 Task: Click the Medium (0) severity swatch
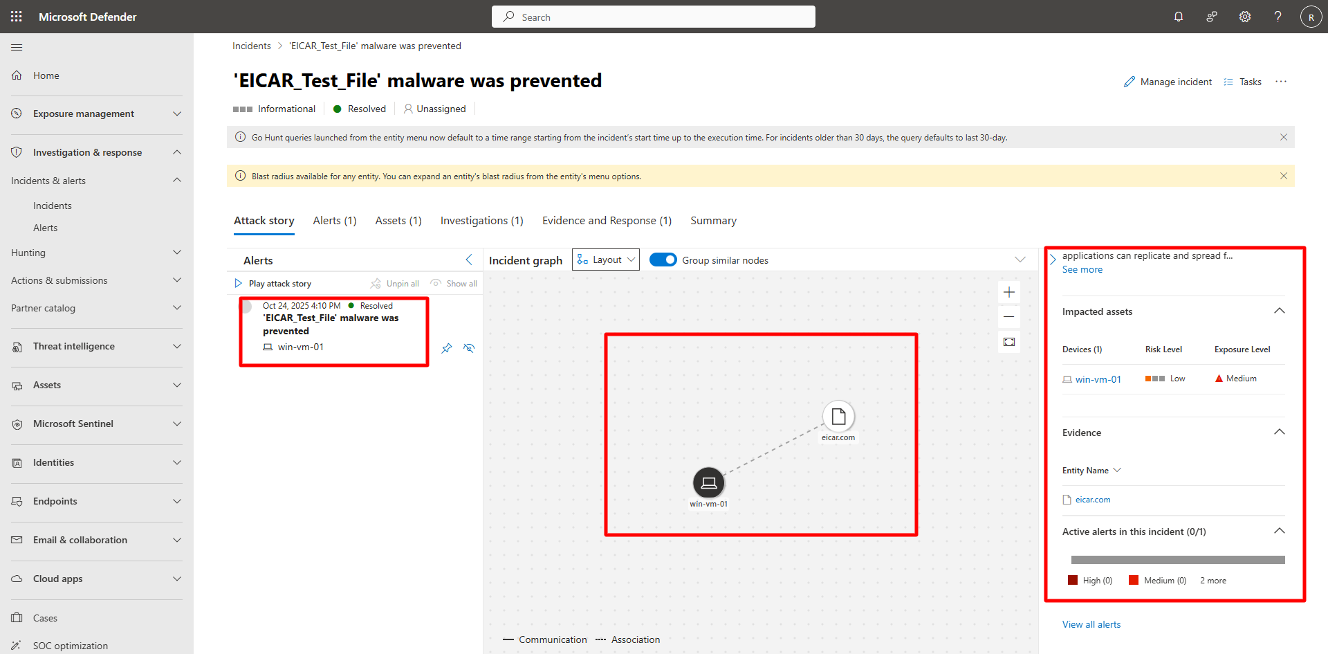1134,581
